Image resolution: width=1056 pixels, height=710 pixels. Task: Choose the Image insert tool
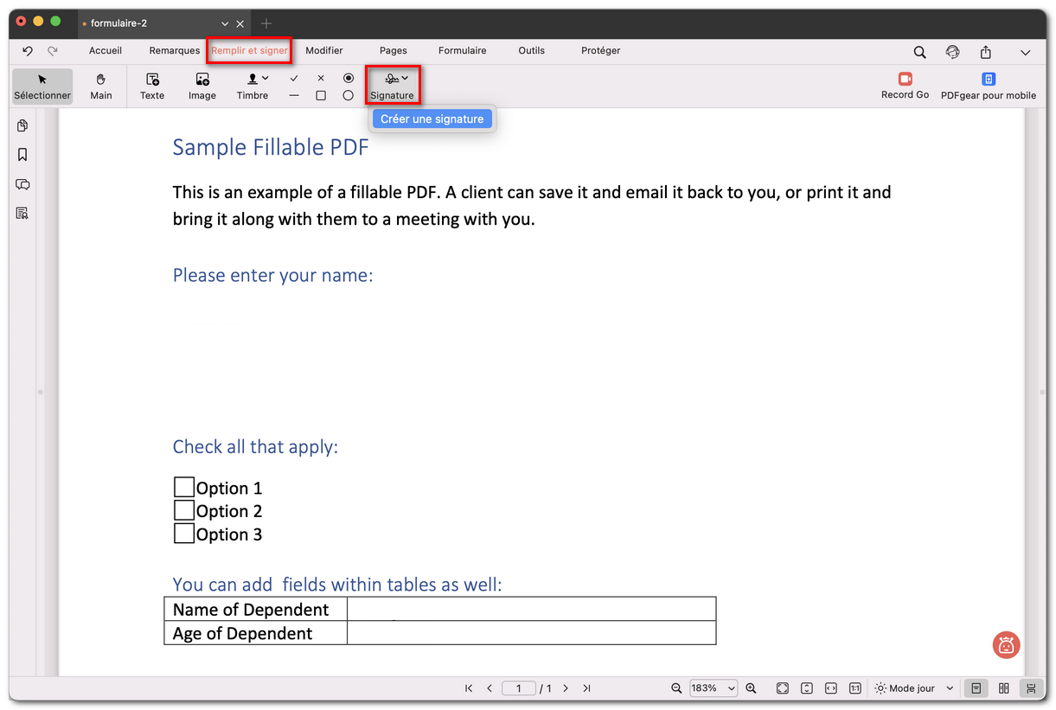click(x=202, y=86)
